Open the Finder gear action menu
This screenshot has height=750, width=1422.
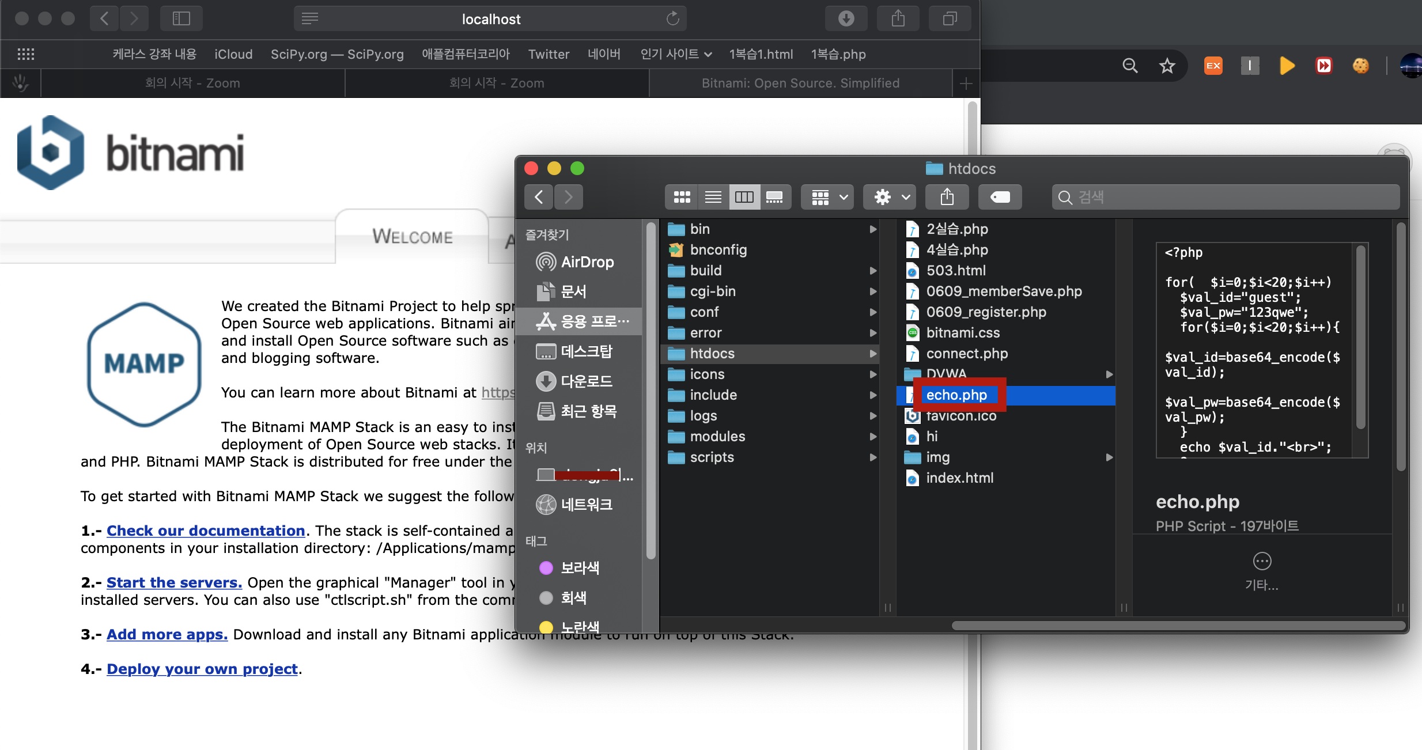(890, 197)
